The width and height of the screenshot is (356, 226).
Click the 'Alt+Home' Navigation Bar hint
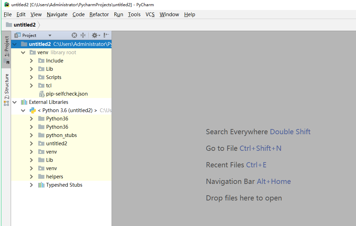pos(274,181)
